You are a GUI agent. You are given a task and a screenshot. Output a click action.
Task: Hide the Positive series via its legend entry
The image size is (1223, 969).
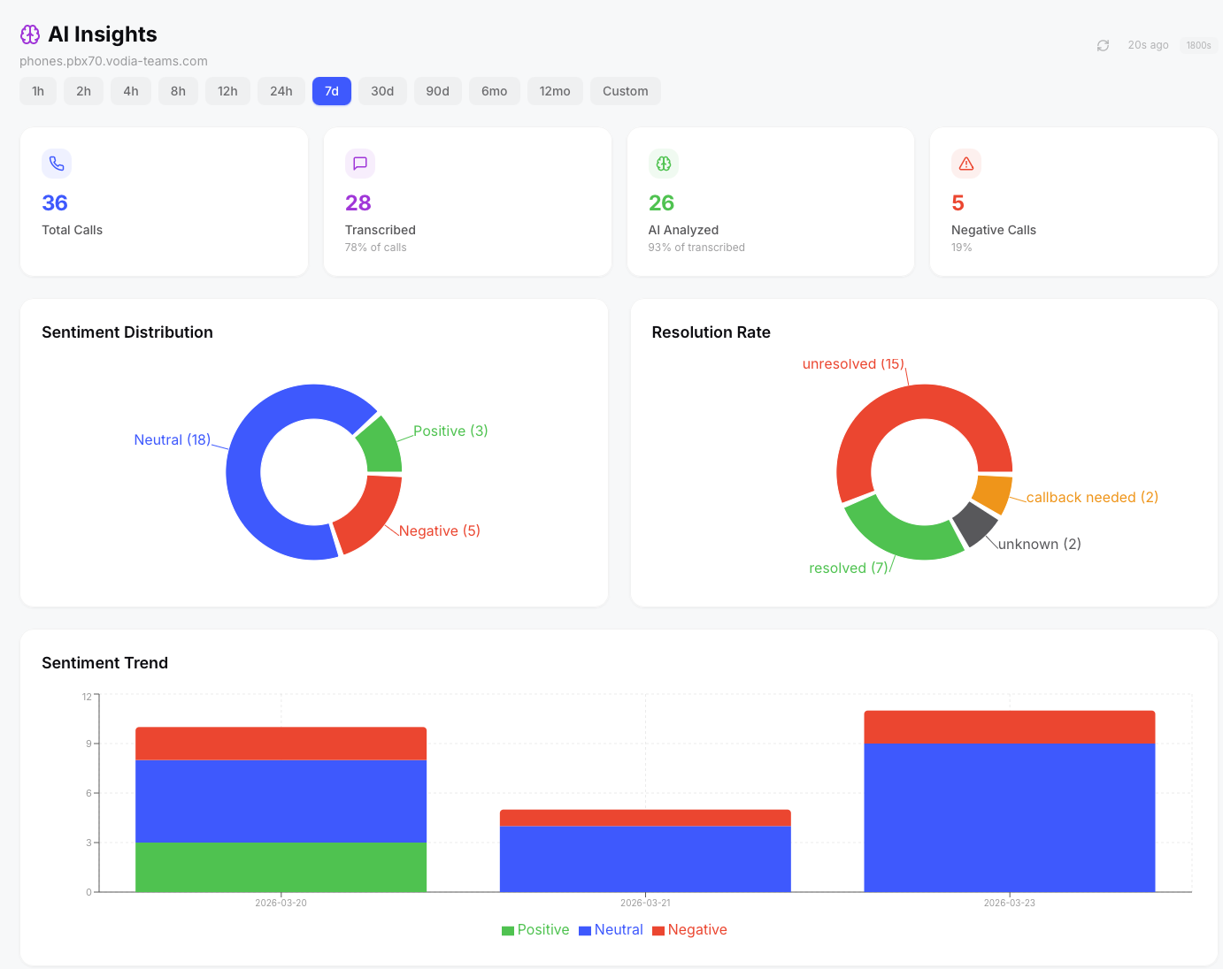tap(535, 930)
